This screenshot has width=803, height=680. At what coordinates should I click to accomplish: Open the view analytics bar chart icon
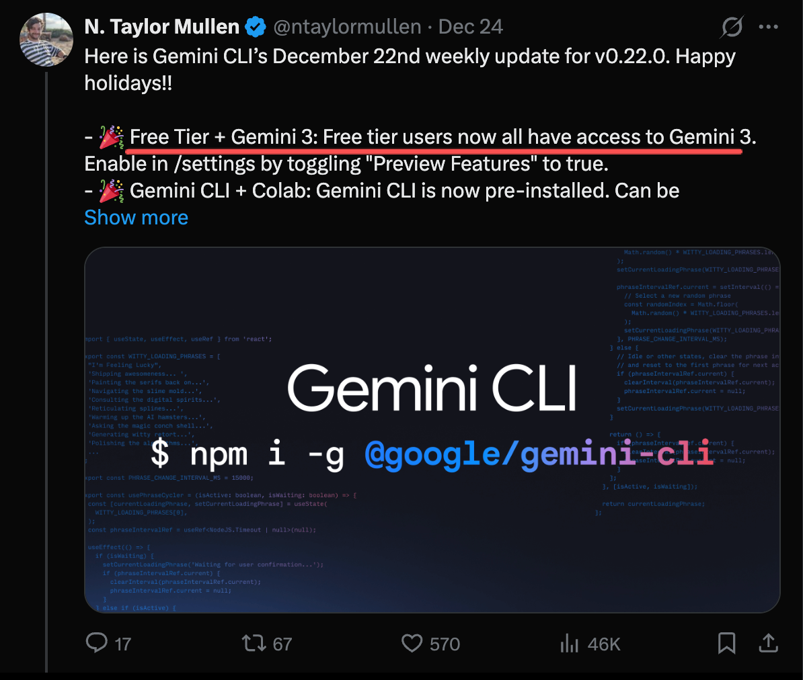pos(569,644)
